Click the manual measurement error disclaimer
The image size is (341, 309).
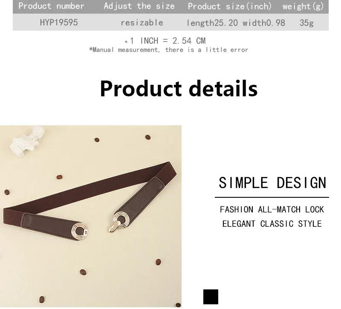click(x=168, y=50)
